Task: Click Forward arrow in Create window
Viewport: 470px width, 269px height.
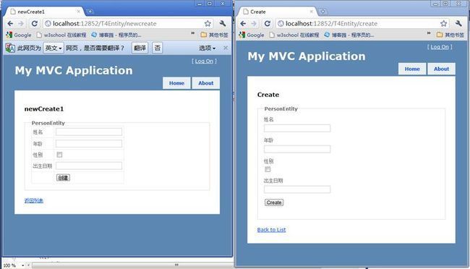Action: point(254,23)
